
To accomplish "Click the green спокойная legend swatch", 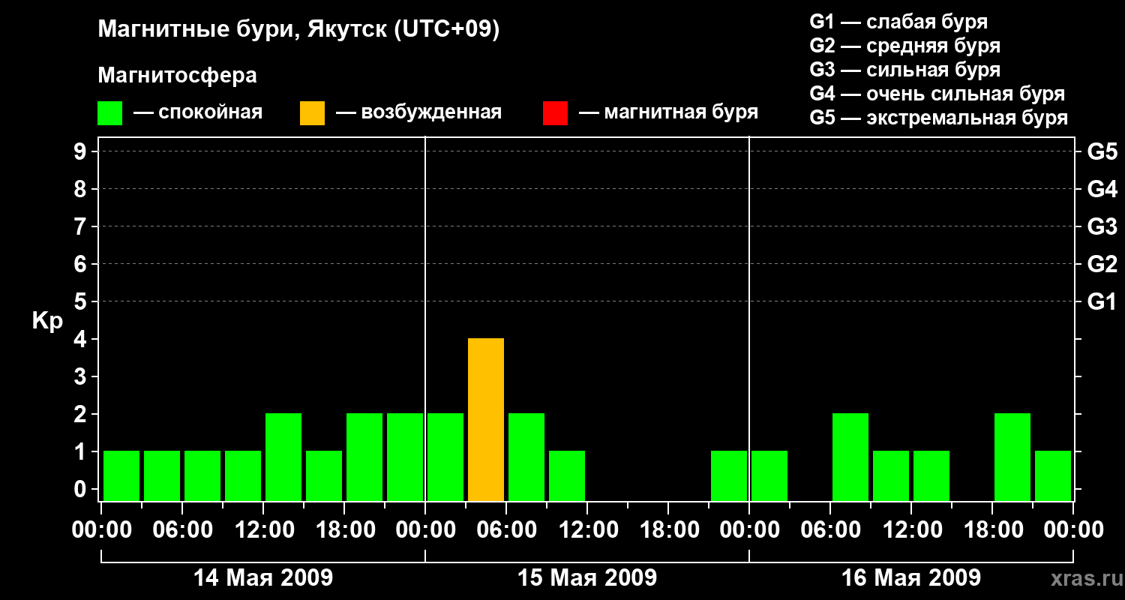I will (110, 112).
